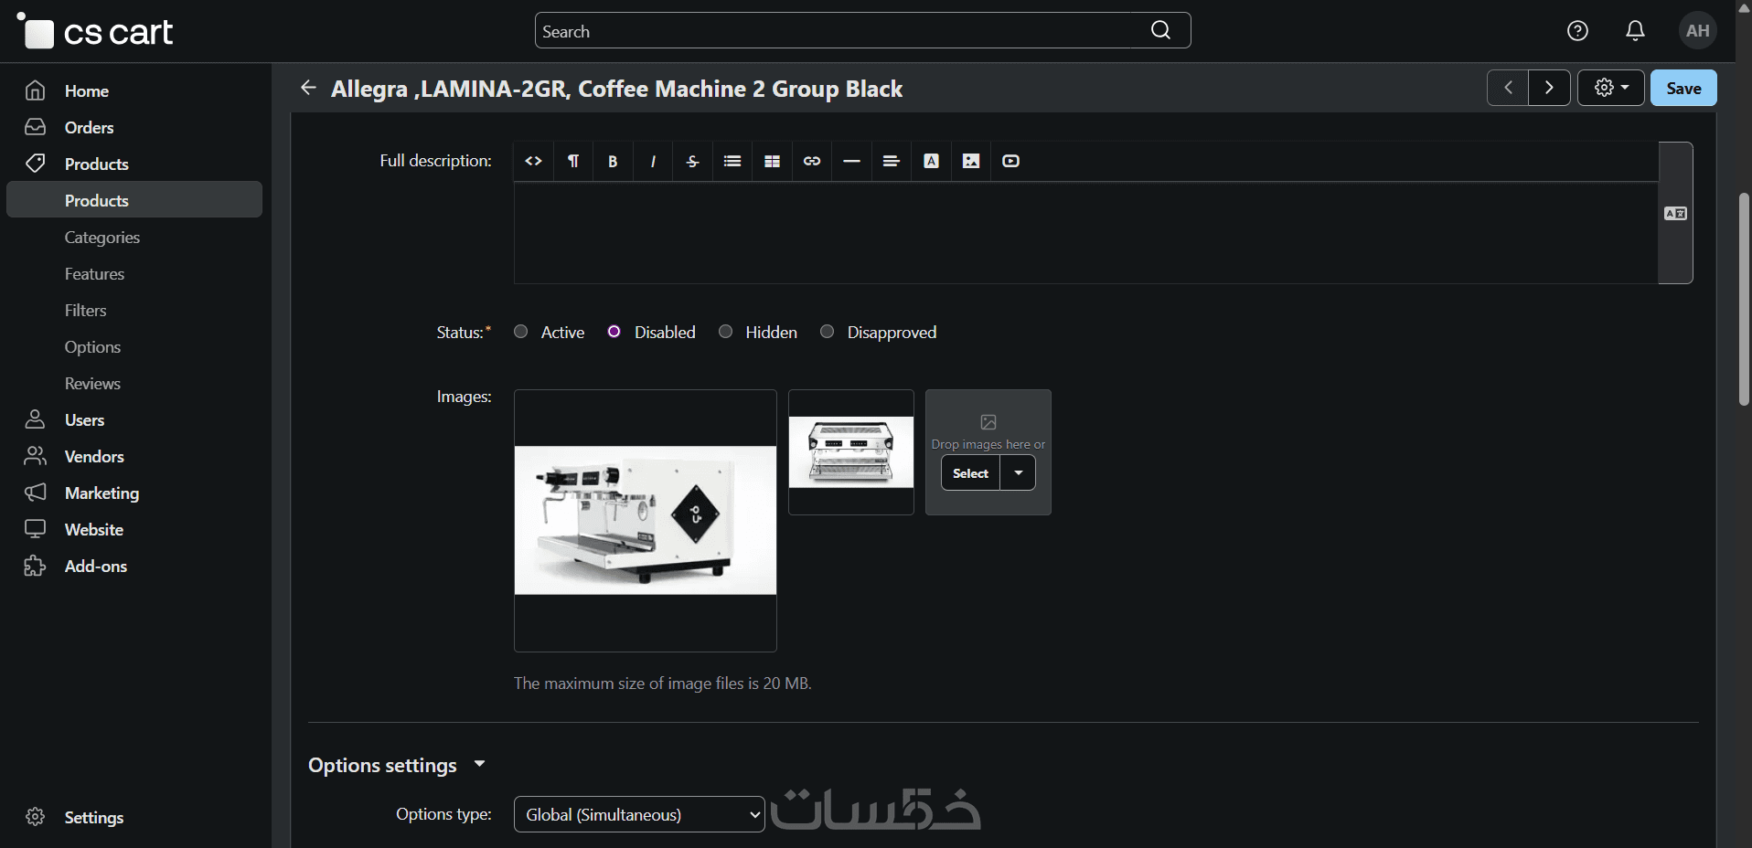Open the notifications bell
The image size is (1752, 848).
click(x=1635, y=31)
